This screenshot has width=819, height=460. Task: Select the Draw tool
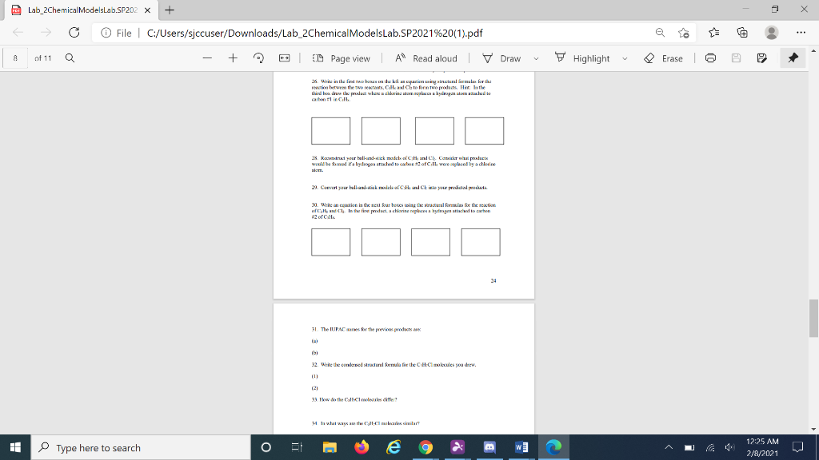(x=501, y=57)
